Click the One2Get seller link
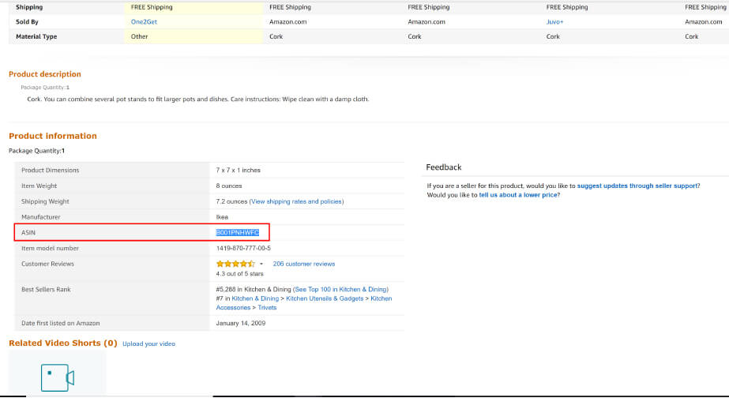729x398 pixels. tap(144, 22)
